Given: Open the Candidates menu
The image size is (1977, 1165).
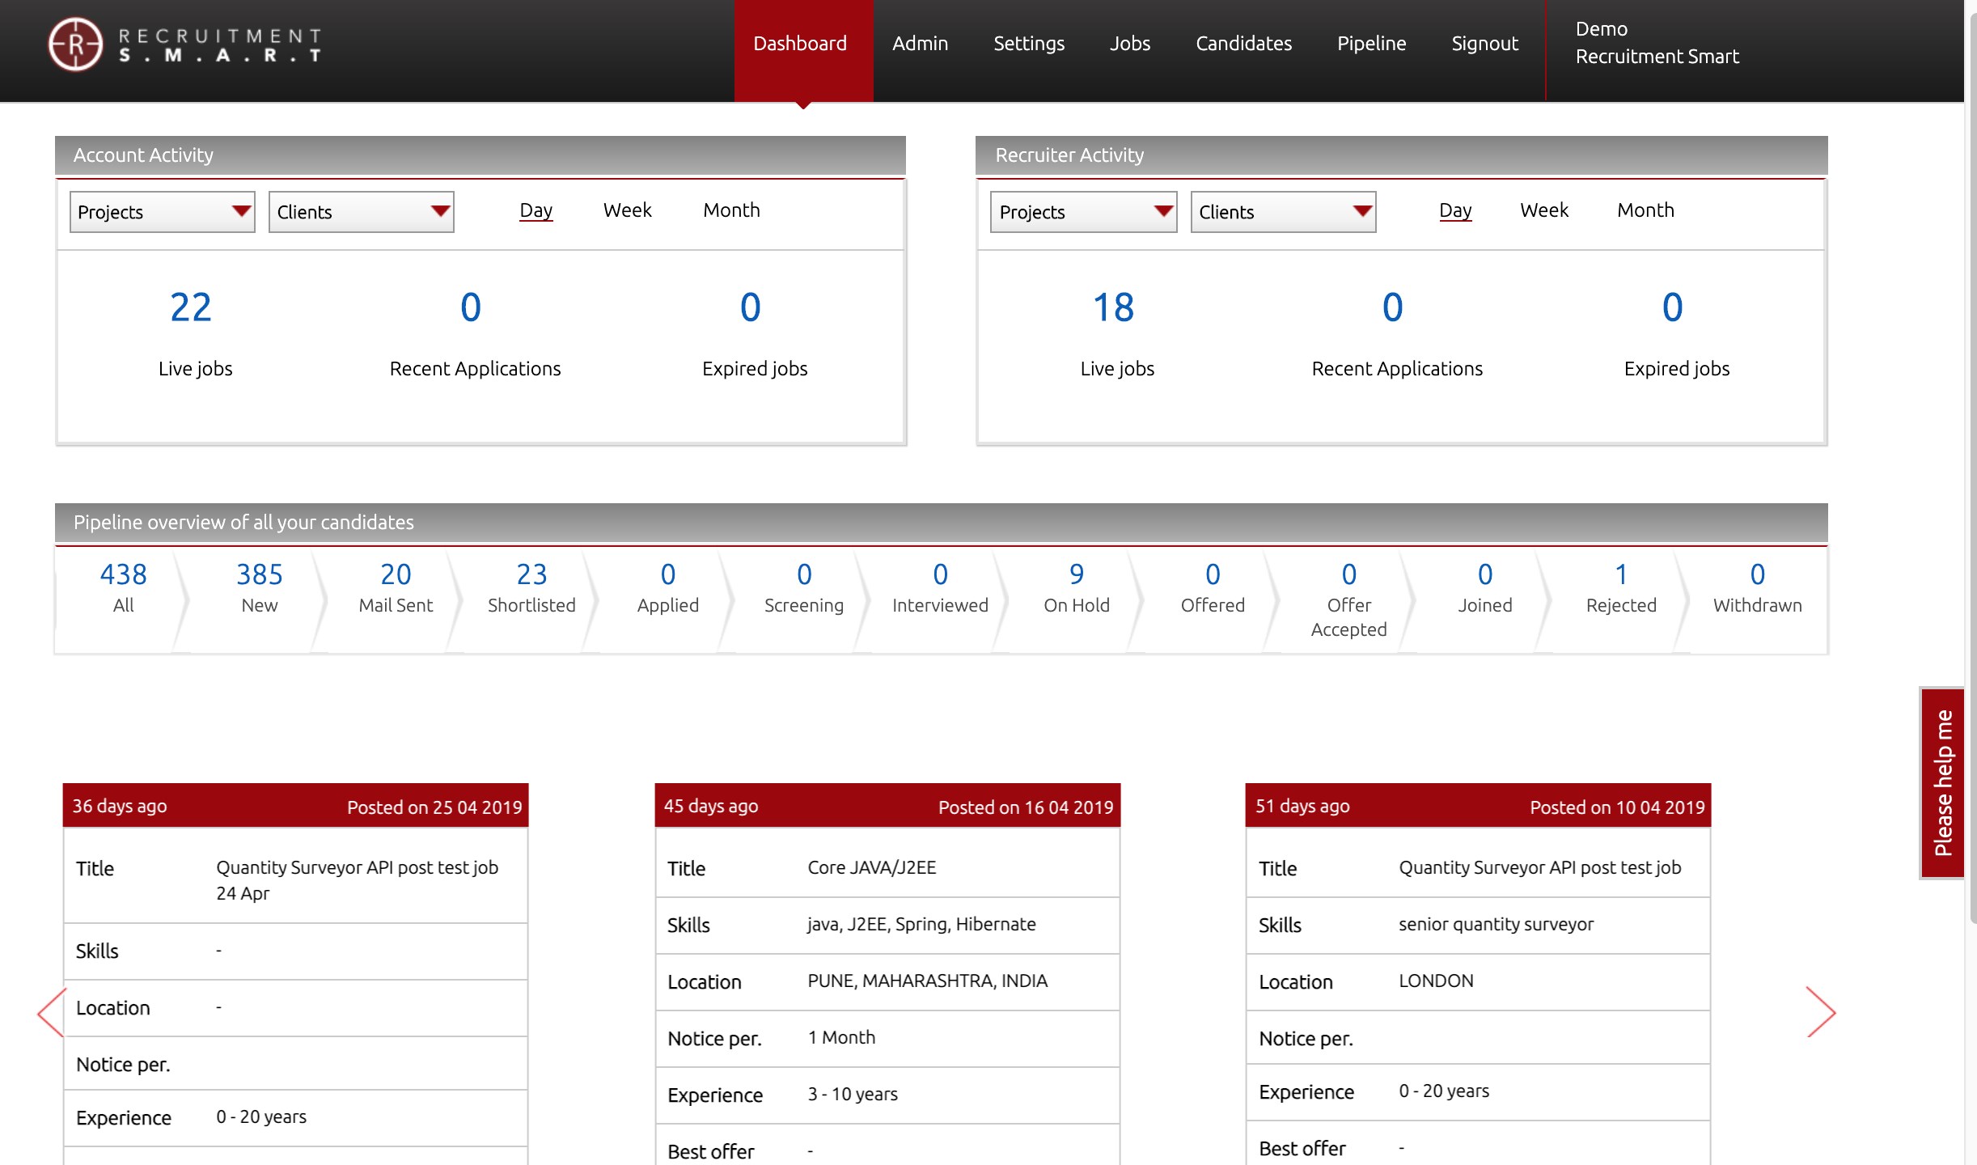Looking at the screenshot, I should 1243,44.
